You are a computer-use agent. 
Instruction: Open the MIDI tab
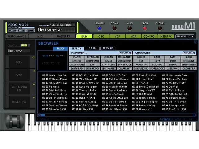point(40,37)
